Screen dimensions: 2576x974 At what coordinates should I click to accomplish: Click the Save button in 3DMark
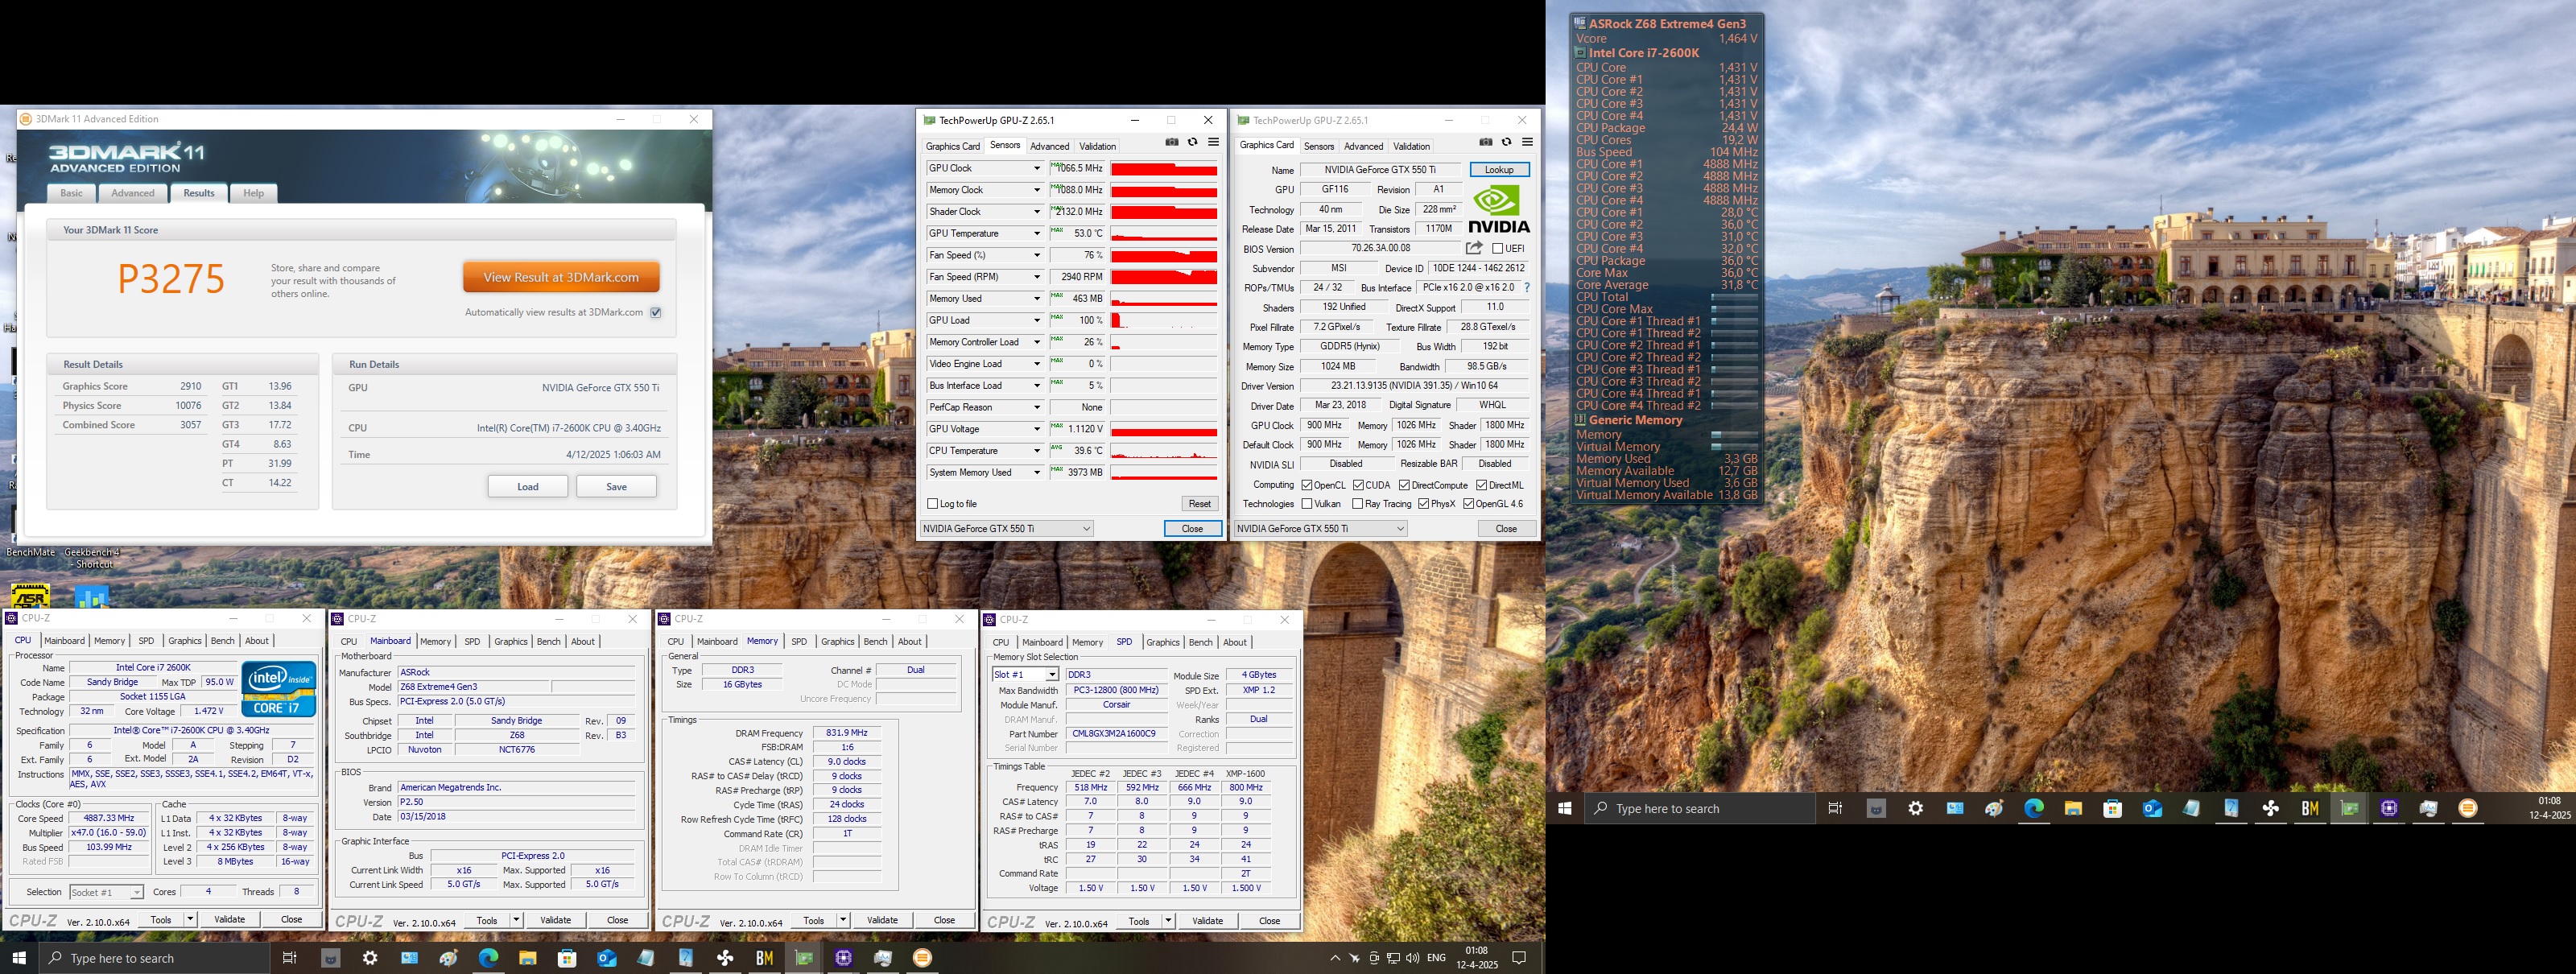coord(616,487)
